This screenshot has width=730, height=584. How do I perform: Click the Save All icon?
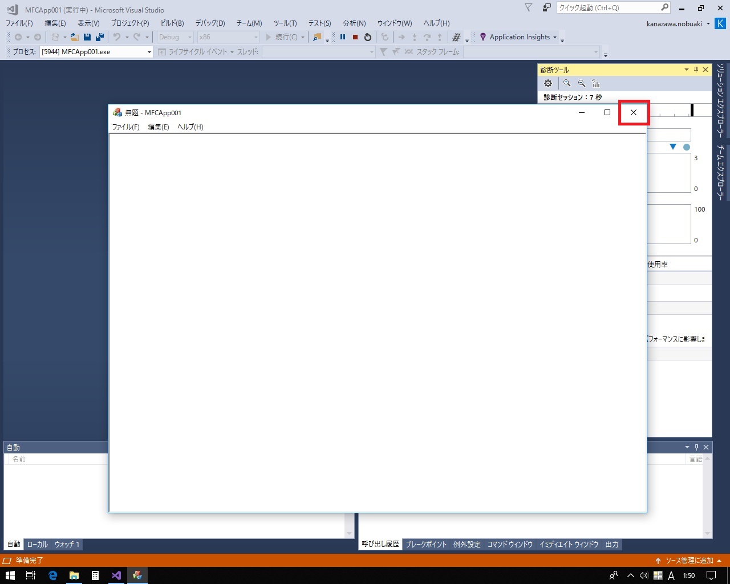point(100,37)
